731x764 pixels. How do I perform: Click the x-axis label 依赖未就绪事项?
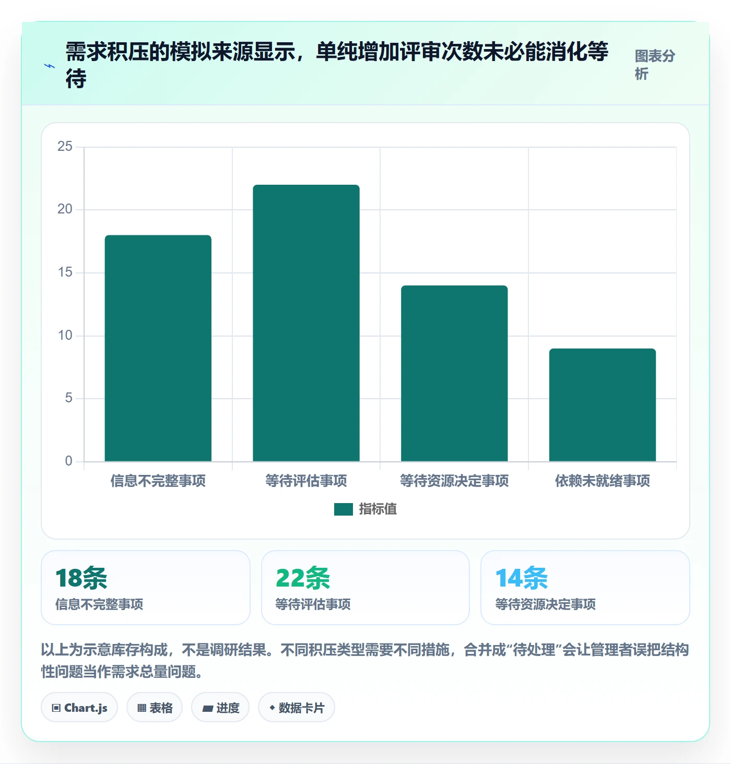click(x=603, y=481)
